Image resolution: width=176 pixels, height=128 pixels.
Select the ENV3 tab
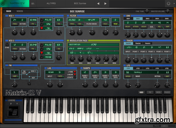point(147,19)
